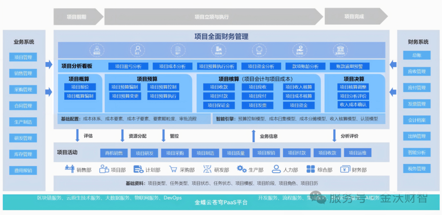The width and height of the screenshot is (442, 215).
Task: Click the 项目运维 activity box
Action: (358, 153)
